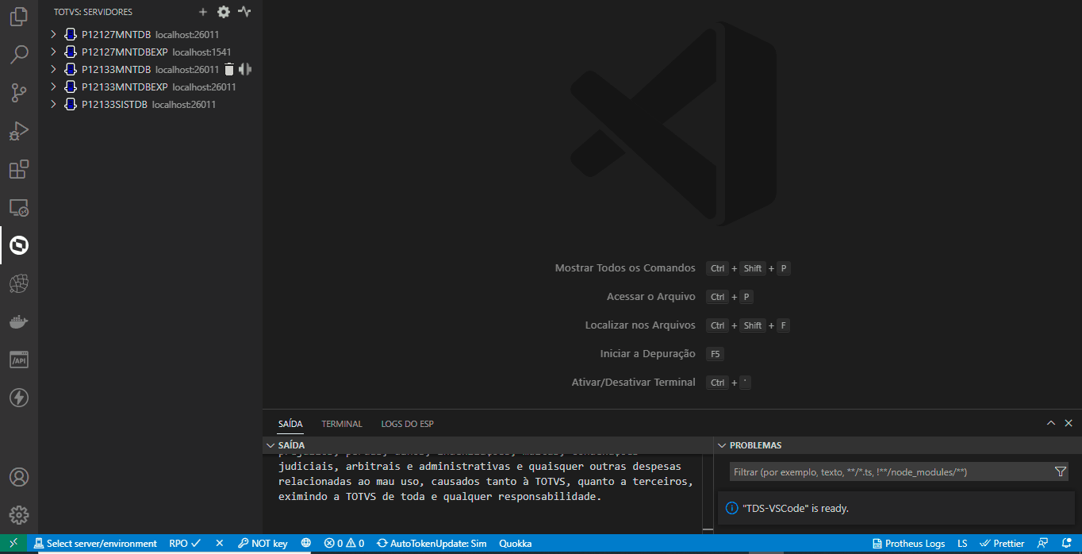Image resolution: width=1082 pixels, height=554 pixels.
Task: Collapse the PROBLEMAS section header
Action: (897, 445)
